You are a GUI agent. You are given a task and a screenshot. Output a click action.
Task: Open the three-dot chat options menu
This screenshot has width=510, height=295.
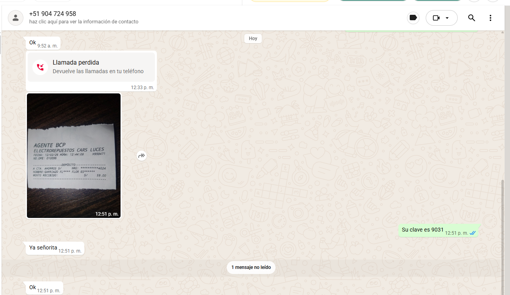coord(490,18)
